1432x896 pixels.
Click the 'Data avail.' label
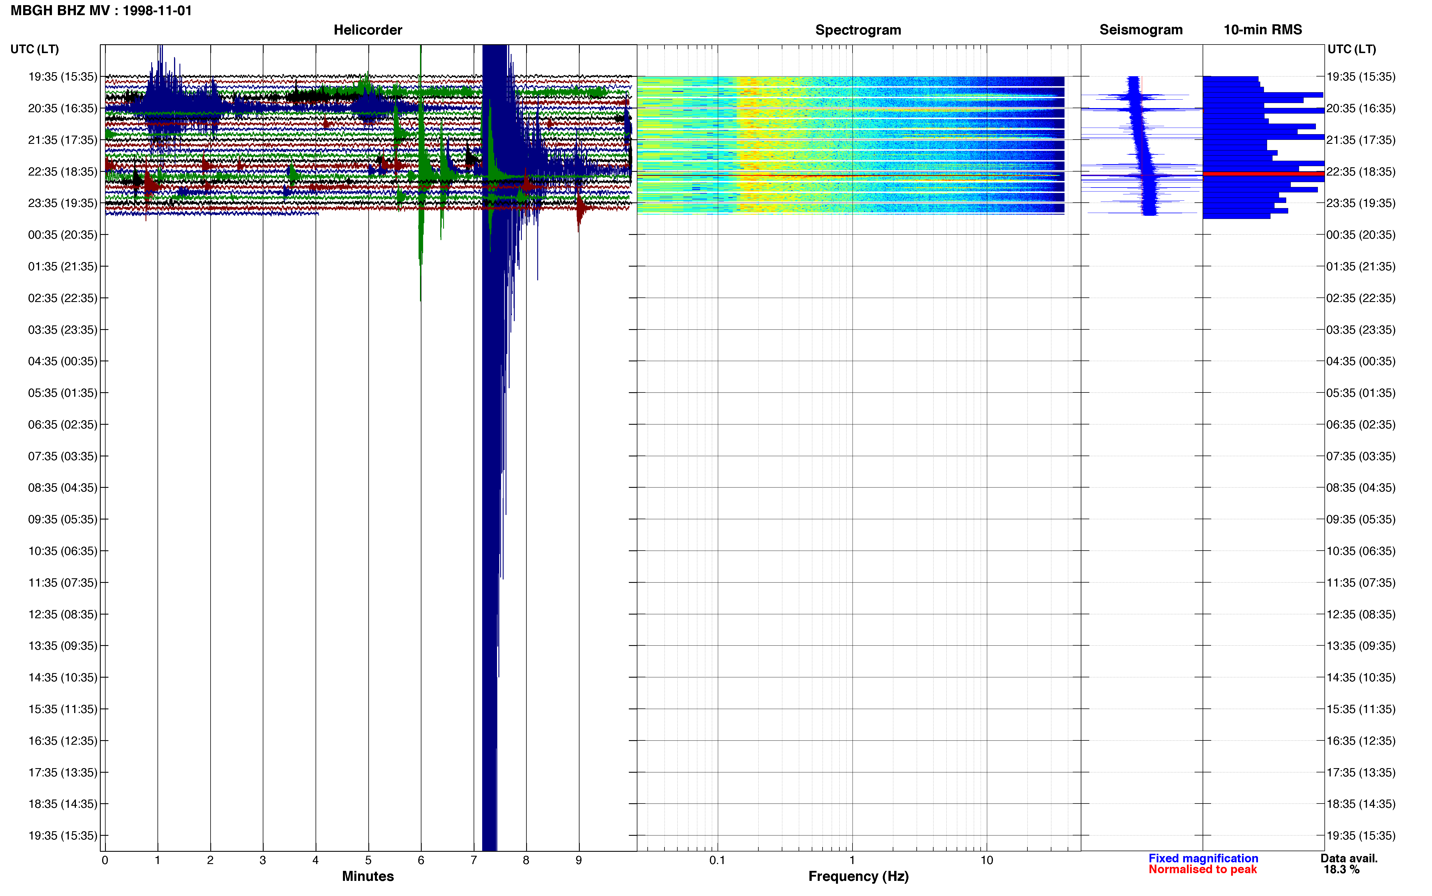click(1349, 858)
